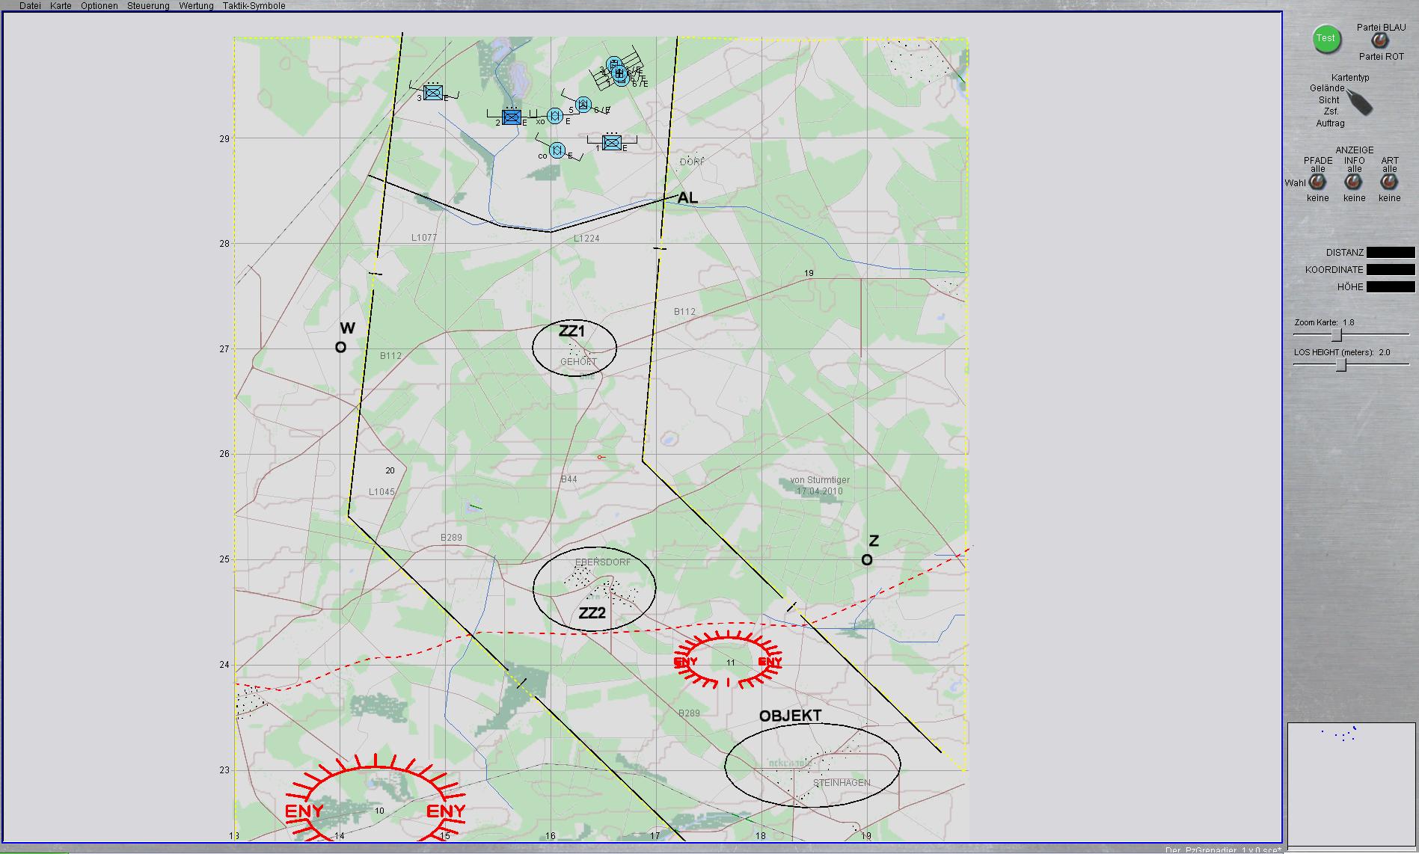This screenshot has height=854, width=1419.
Task: Toggle the ART display switch
Action: 1389,183
